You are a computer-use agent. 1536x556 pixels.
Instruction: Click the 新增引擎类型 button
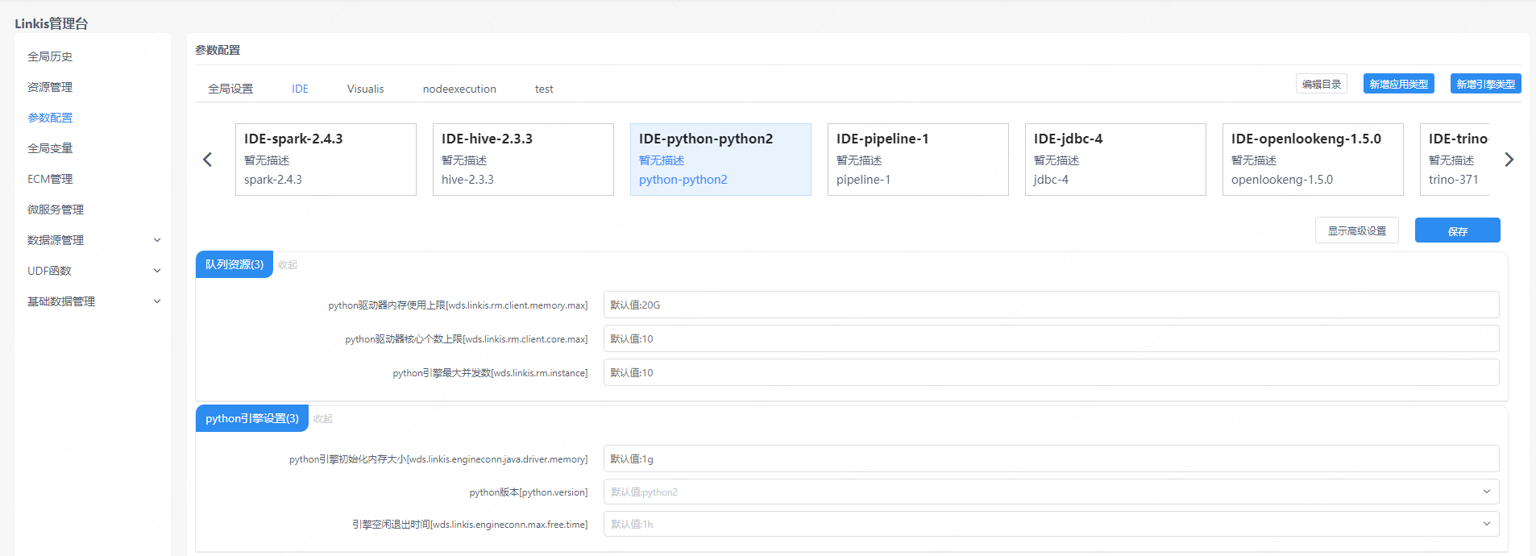point(1485,84)
